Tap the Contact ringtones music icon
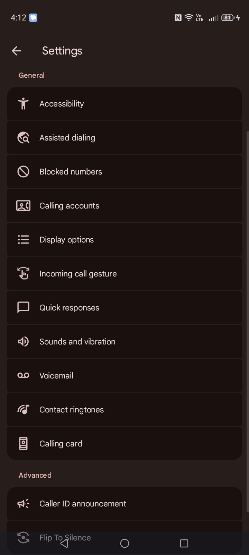249x555 pixels. tap(23, 410)
